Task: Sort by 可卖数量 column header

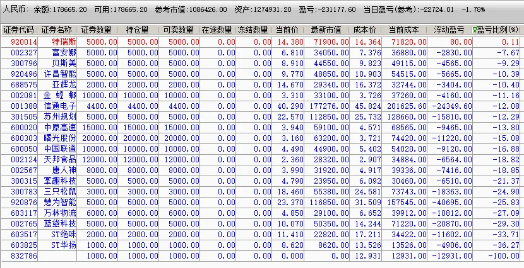Action: (x=179, y=30)
